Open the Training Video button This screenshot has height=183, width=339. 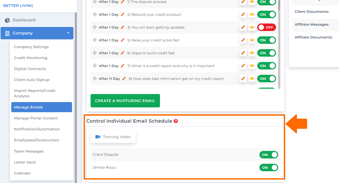pyautogui.click(x=113, y=137)
